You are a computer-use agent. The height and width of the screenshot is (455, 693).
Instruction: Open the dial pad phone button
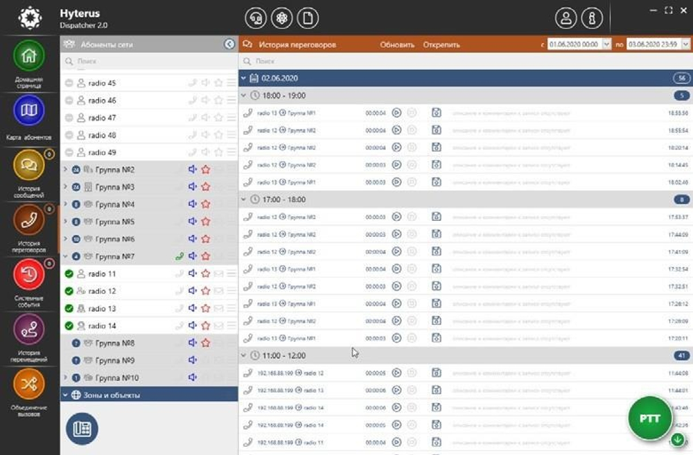point(82,429)
